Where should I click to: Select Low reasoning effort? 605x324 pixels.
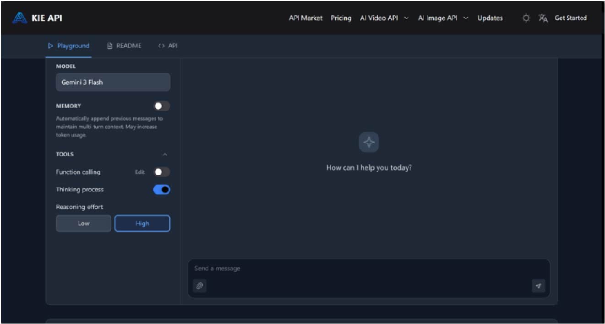click(84, 223)
